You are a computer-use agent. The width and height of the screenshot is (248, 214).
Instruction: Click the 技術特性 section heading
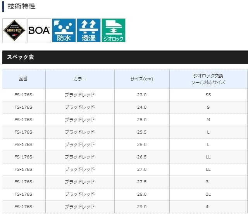(x=21, y=7)
